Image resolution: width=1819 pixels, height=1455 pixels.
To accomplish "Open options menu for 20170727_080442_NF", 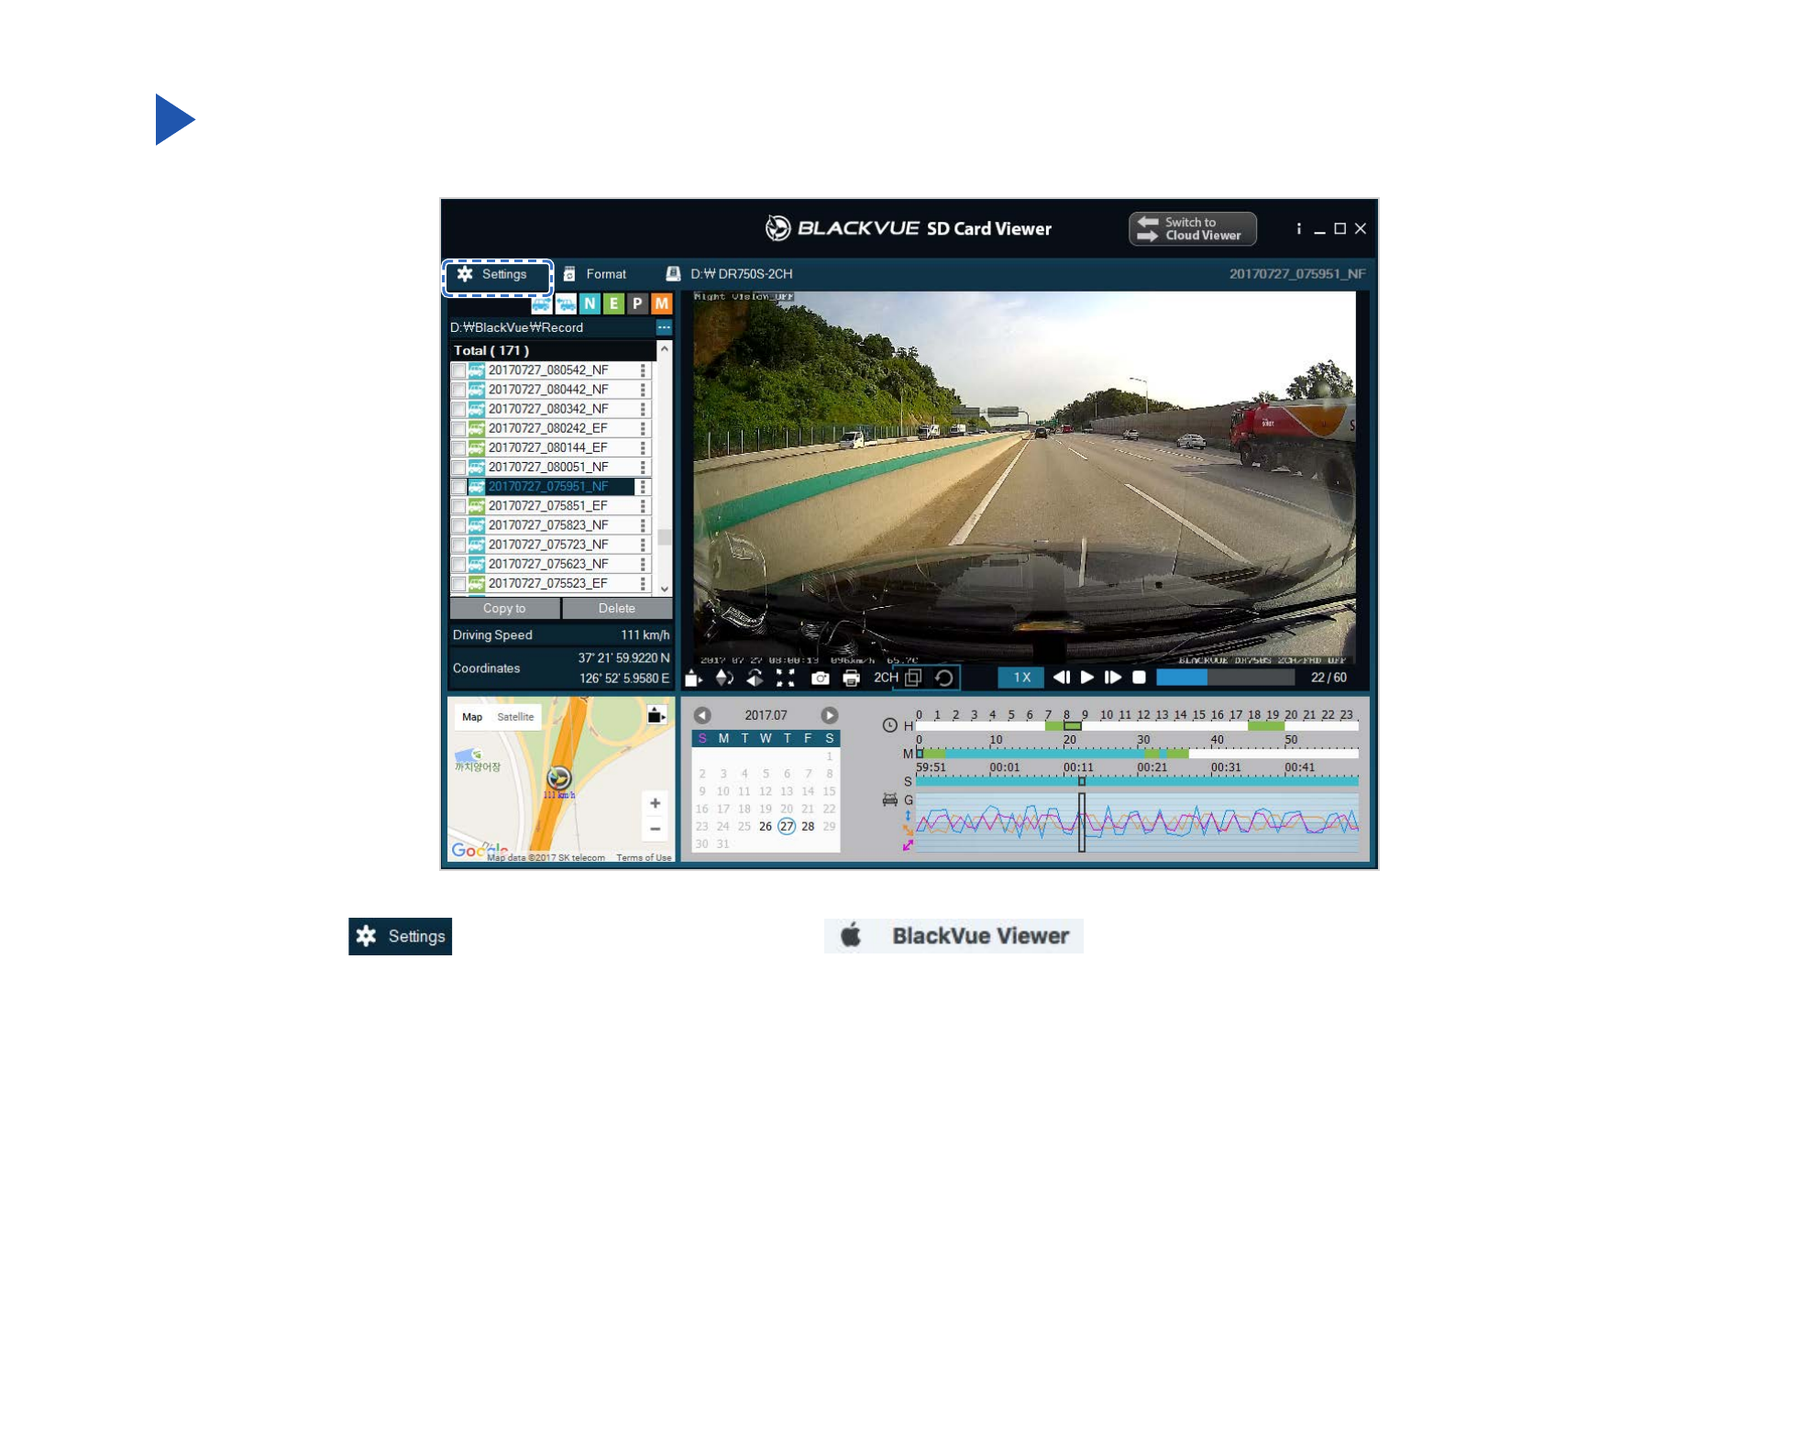I will point(643,390).
